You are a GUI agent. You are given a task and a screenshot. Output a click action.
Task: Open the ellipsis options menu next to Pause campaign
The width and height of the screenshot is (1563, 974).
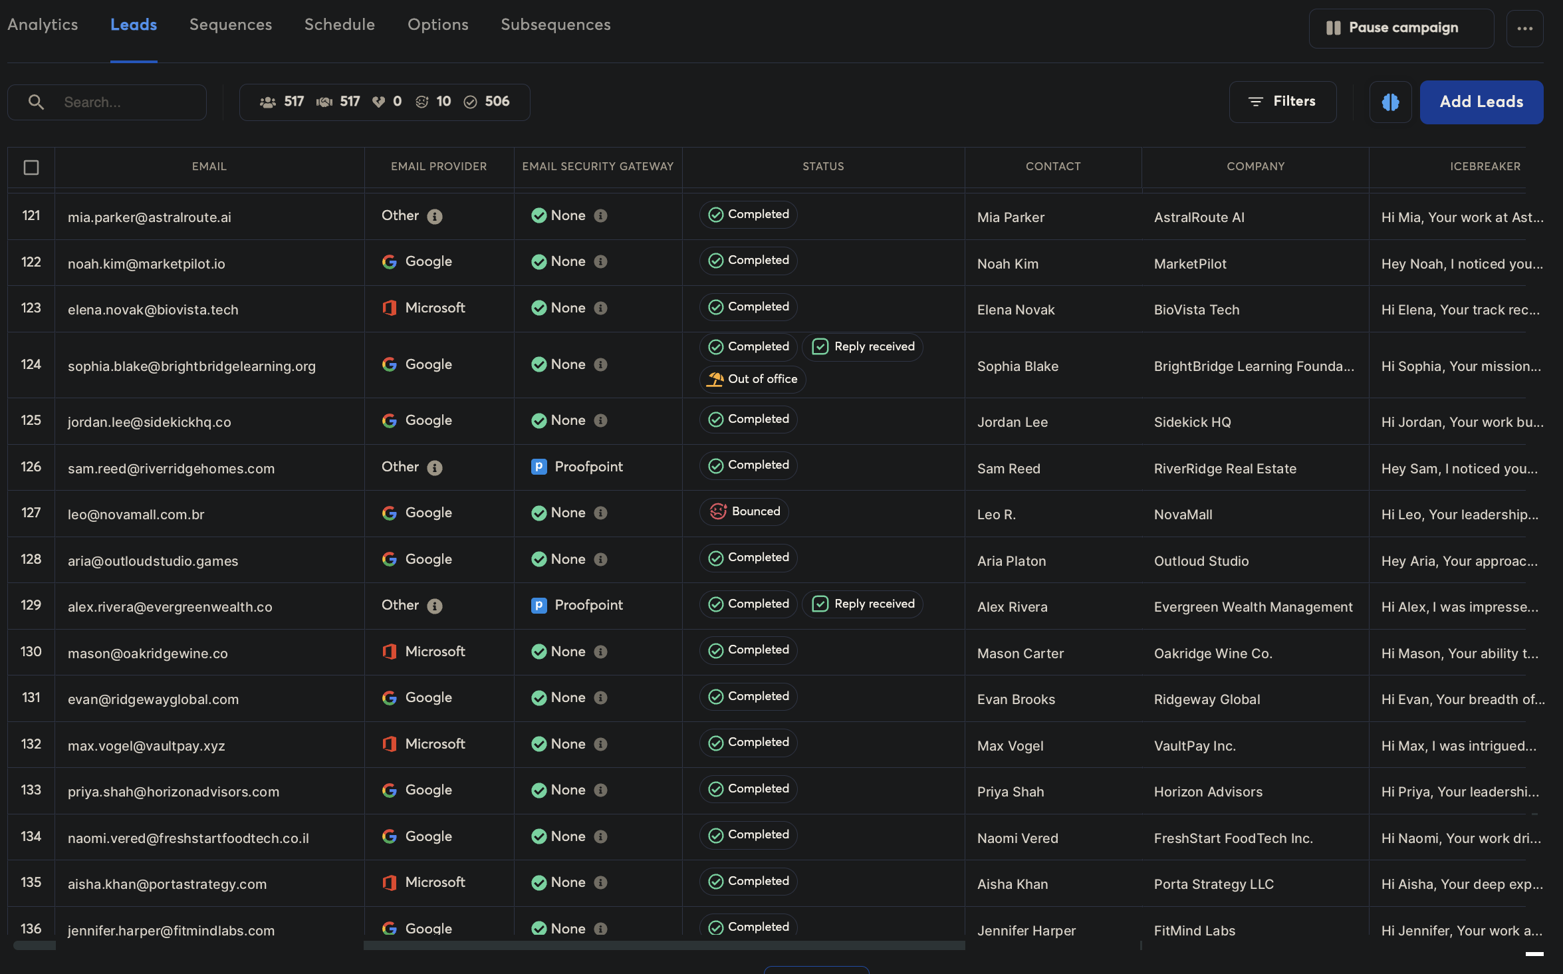pyautogui.click(x=1525, y=28)
